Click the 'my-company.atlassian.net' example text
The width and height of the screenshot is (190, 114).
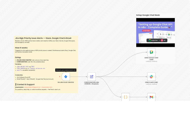pyautogui.click(x=37, y=68)
